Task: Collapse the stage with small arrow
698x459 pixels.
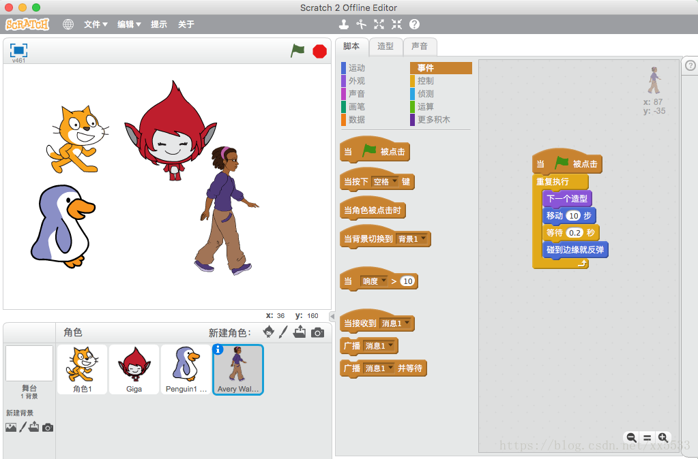Action: tap(332, 317)
